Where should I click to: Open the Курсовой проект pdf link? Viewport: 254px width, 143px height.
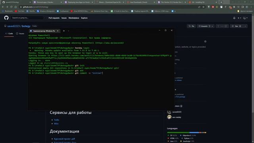point(64,139)
